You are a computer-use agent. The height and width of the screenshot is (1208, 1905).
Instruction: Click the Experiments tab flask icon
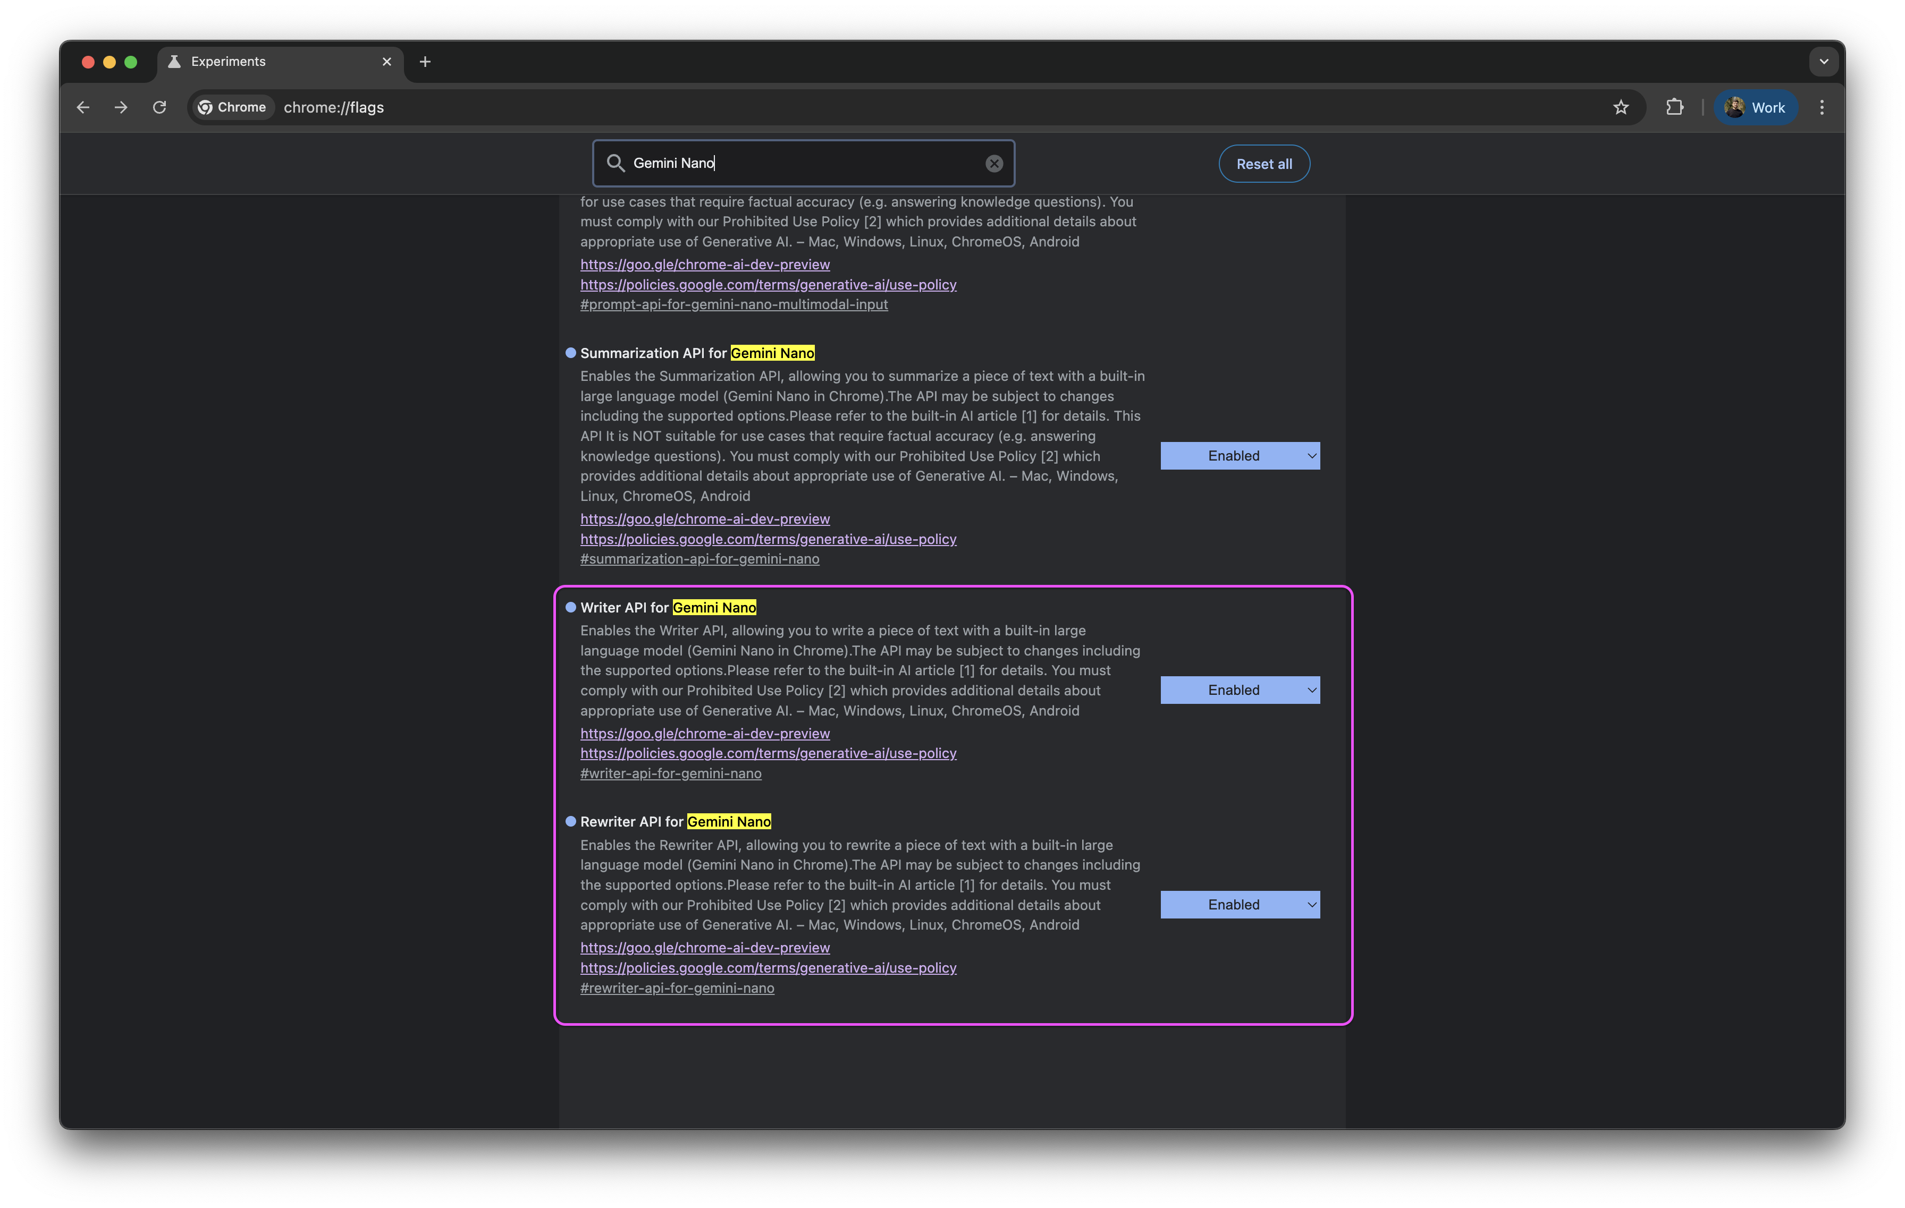coord(174,62)
